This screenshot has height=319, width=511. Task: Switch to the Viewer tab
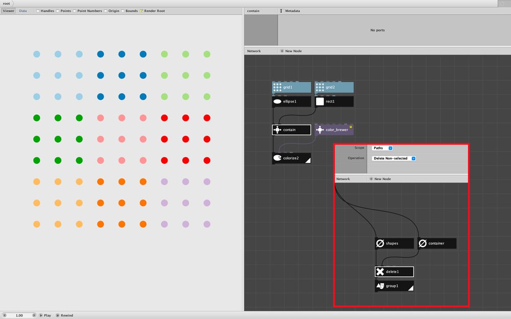coord(9,11)
